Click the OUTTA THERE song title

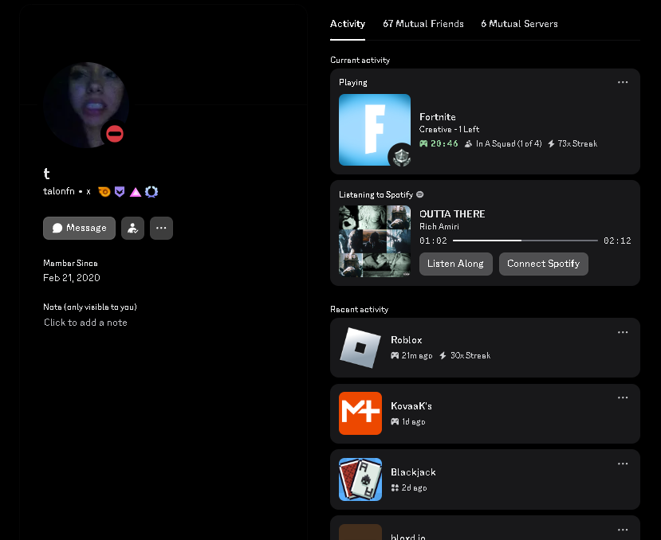pos(452,214)
